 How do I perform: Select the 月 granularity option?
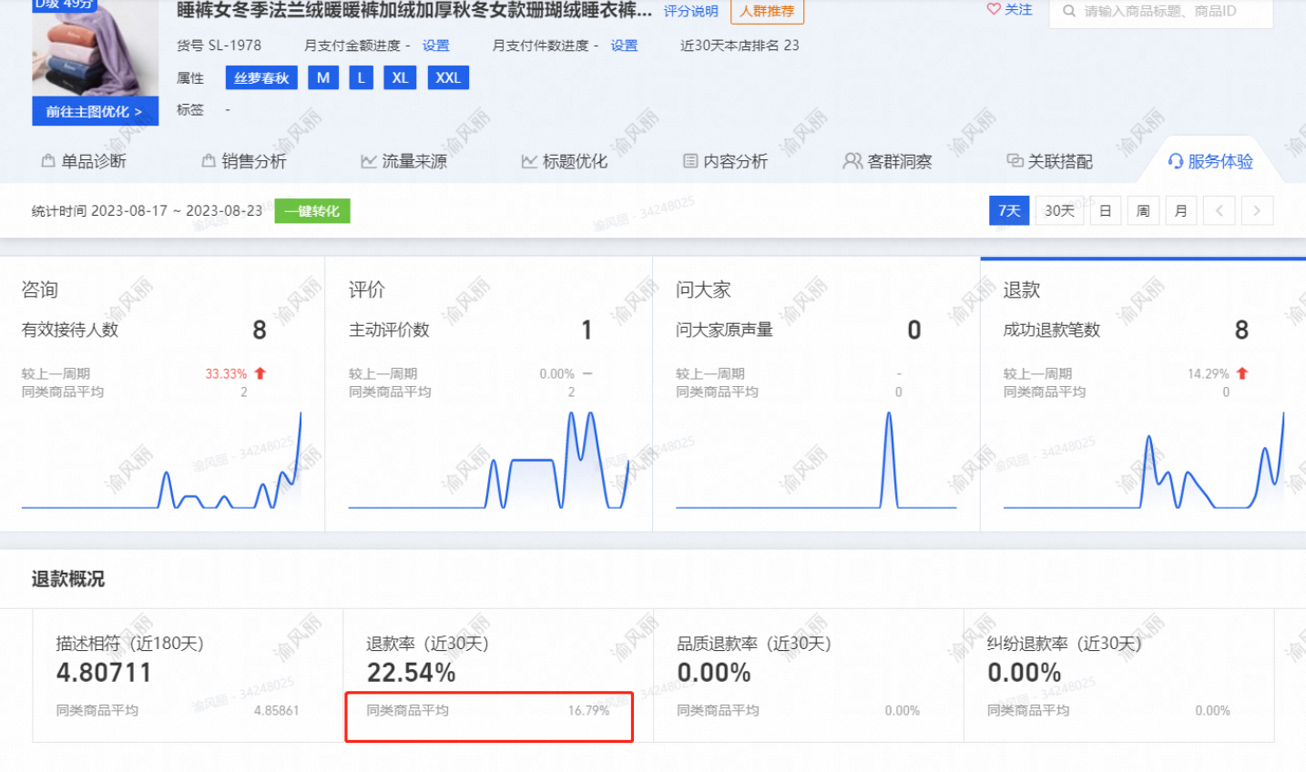coord(1181,210)
